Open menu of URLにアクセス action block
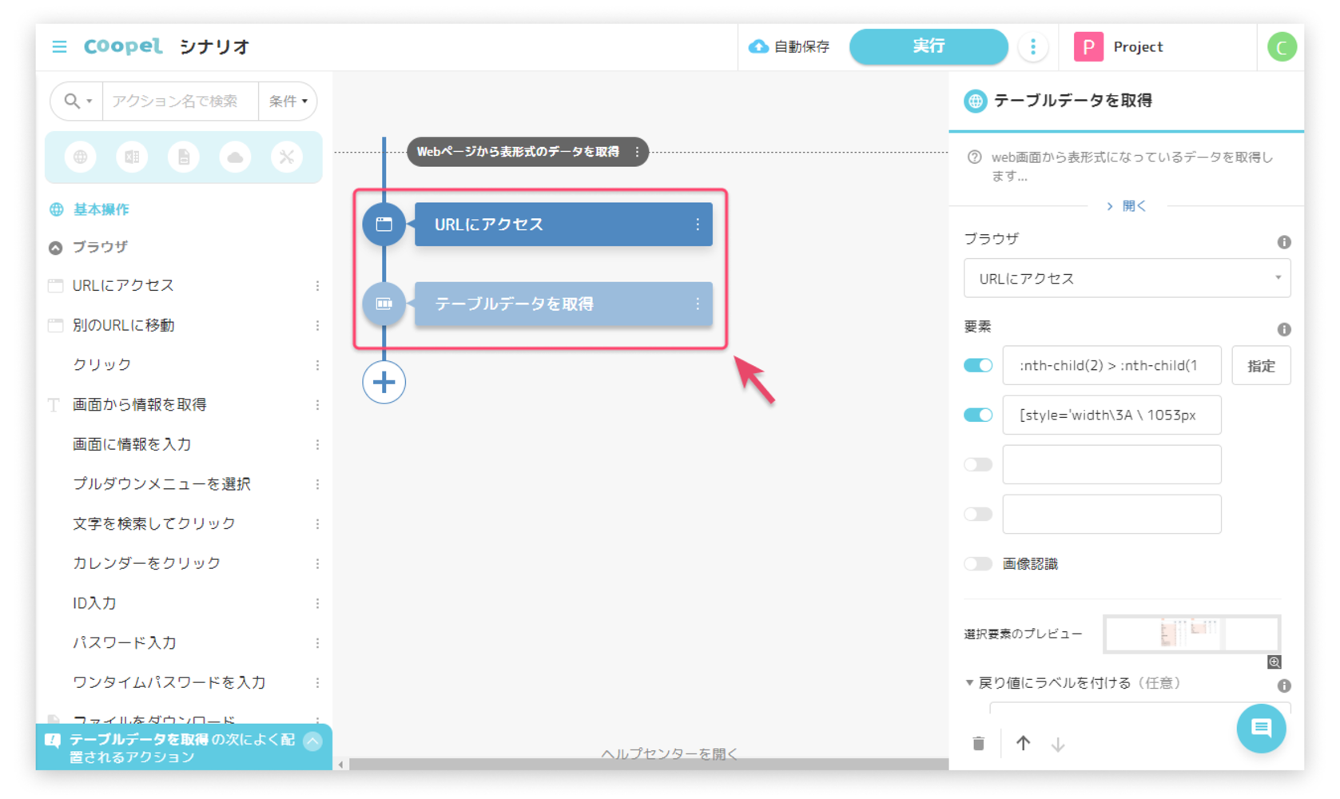Screen dimensions: 1340x799 698,225
